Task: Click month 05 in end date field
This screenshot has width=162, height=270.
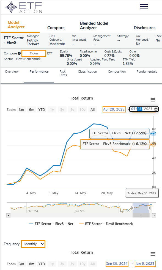Action: [x=133, y=109]
